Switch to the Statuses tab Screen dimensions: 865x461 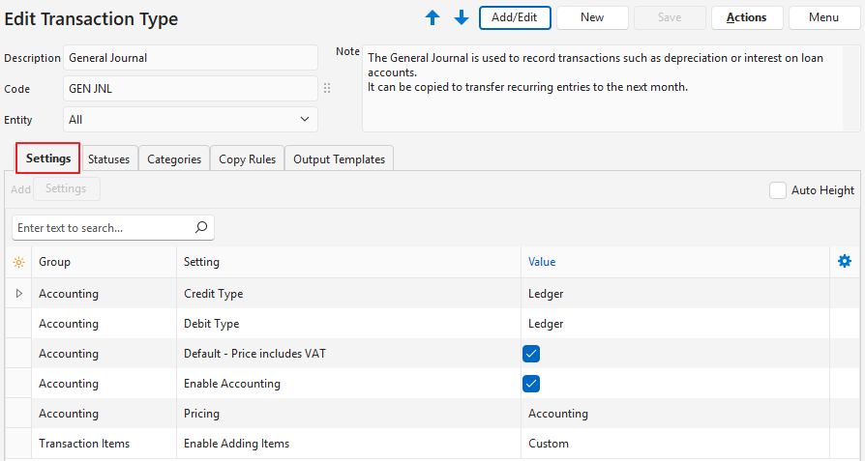click(108, 159)
